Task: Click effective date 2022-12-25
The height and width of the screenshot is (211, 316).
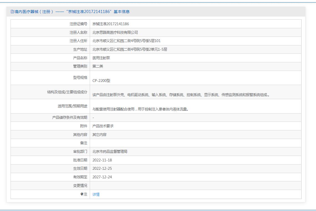Action: coord(102,168)
